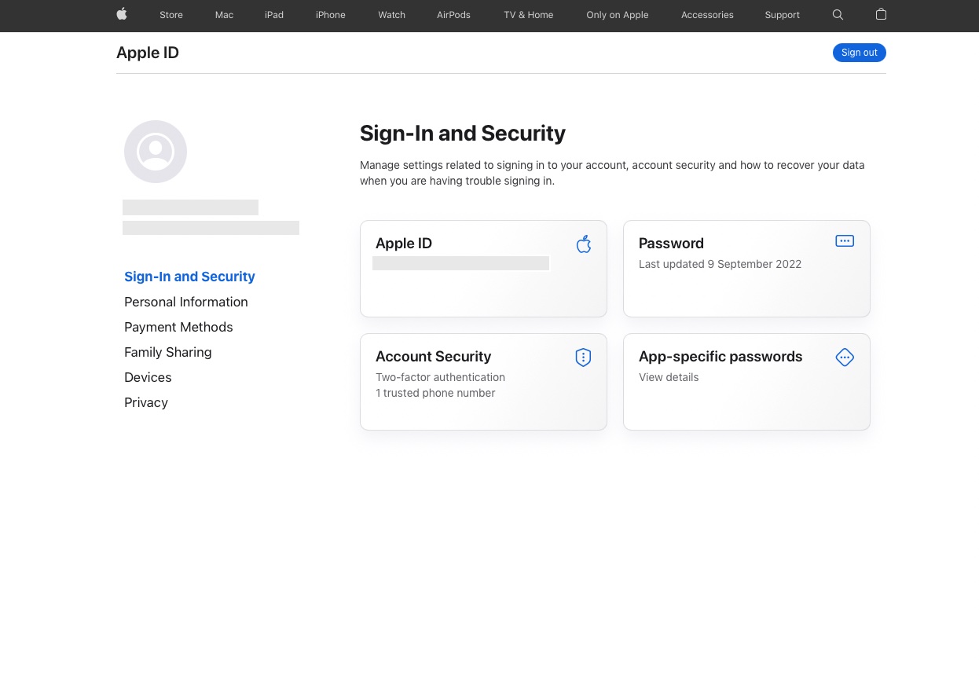Viewport: 979px width, 682px height.
Task: Select the Privacy sidebar item
Action: 146,402
